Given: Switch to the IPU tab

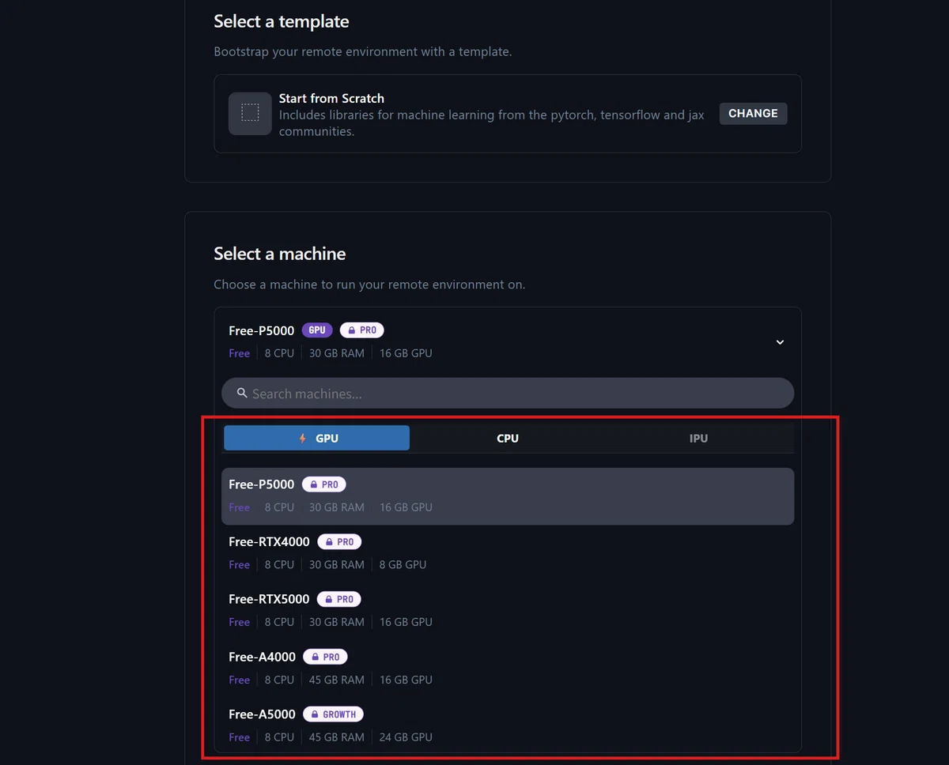Looking at the screenshot, I should pos(698,438).
